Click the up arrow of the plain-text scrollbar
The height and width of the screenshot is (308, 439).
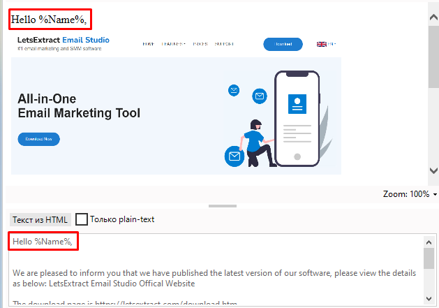[429, 242]
